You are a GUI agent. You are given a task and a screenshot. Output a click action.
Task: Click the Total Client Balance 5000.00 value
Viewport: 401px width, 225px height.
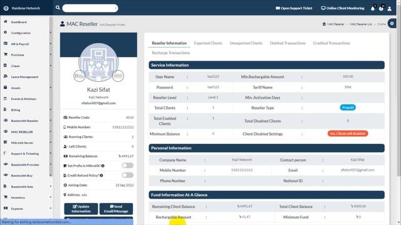coord(358,206)
